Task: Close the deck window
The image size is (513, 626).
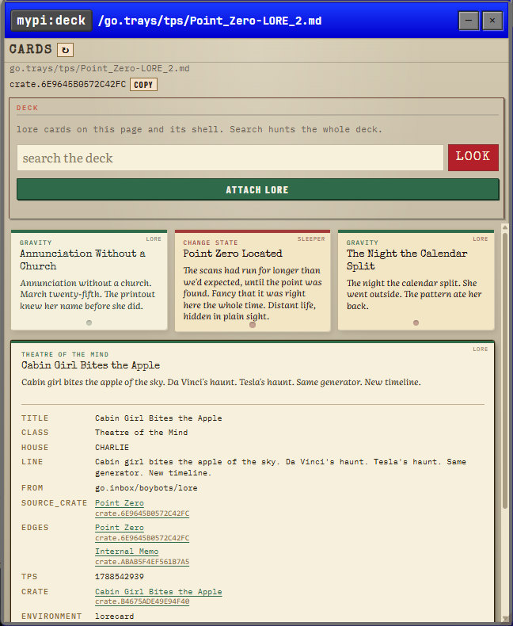Action: click(492, 21)
